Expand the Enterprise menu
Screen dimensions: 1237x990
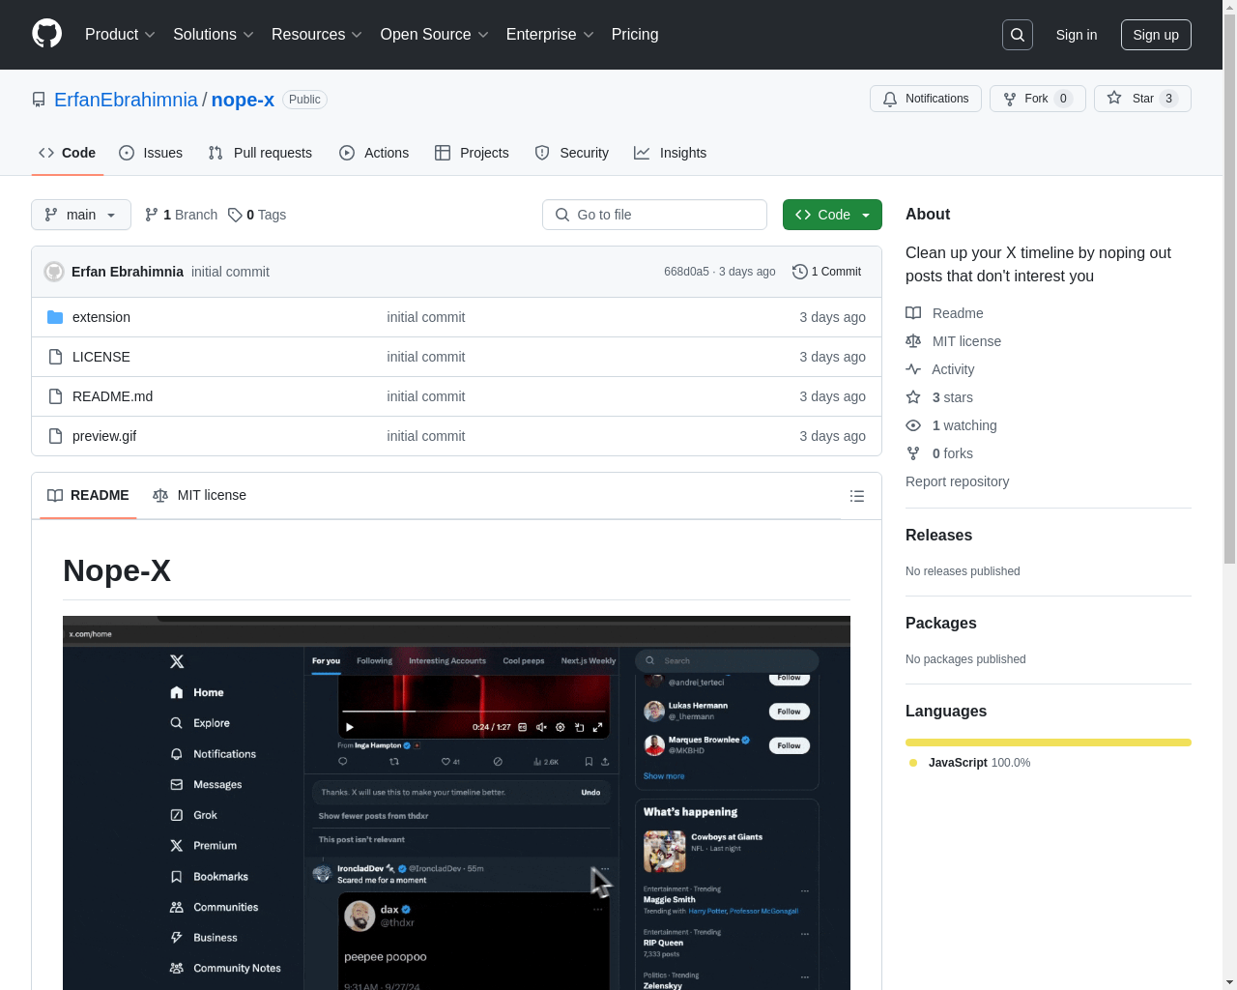[x=550, y=35]
